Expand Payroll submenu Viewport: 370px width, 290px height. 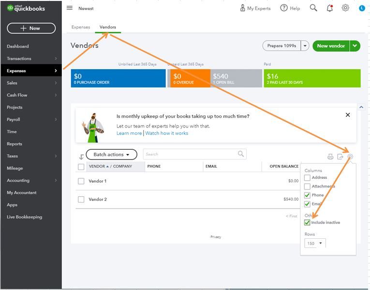point(56,119)
